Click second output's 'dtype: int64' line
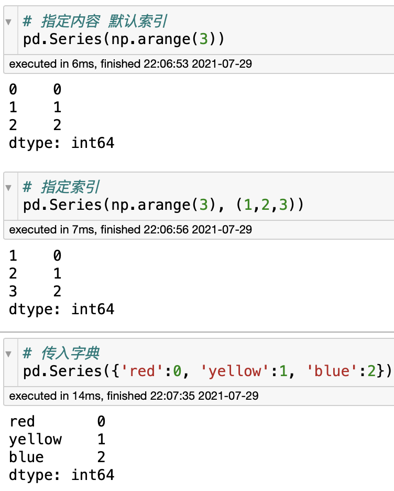394x491 pixels. pyautogui.click(x=62, y=309)
